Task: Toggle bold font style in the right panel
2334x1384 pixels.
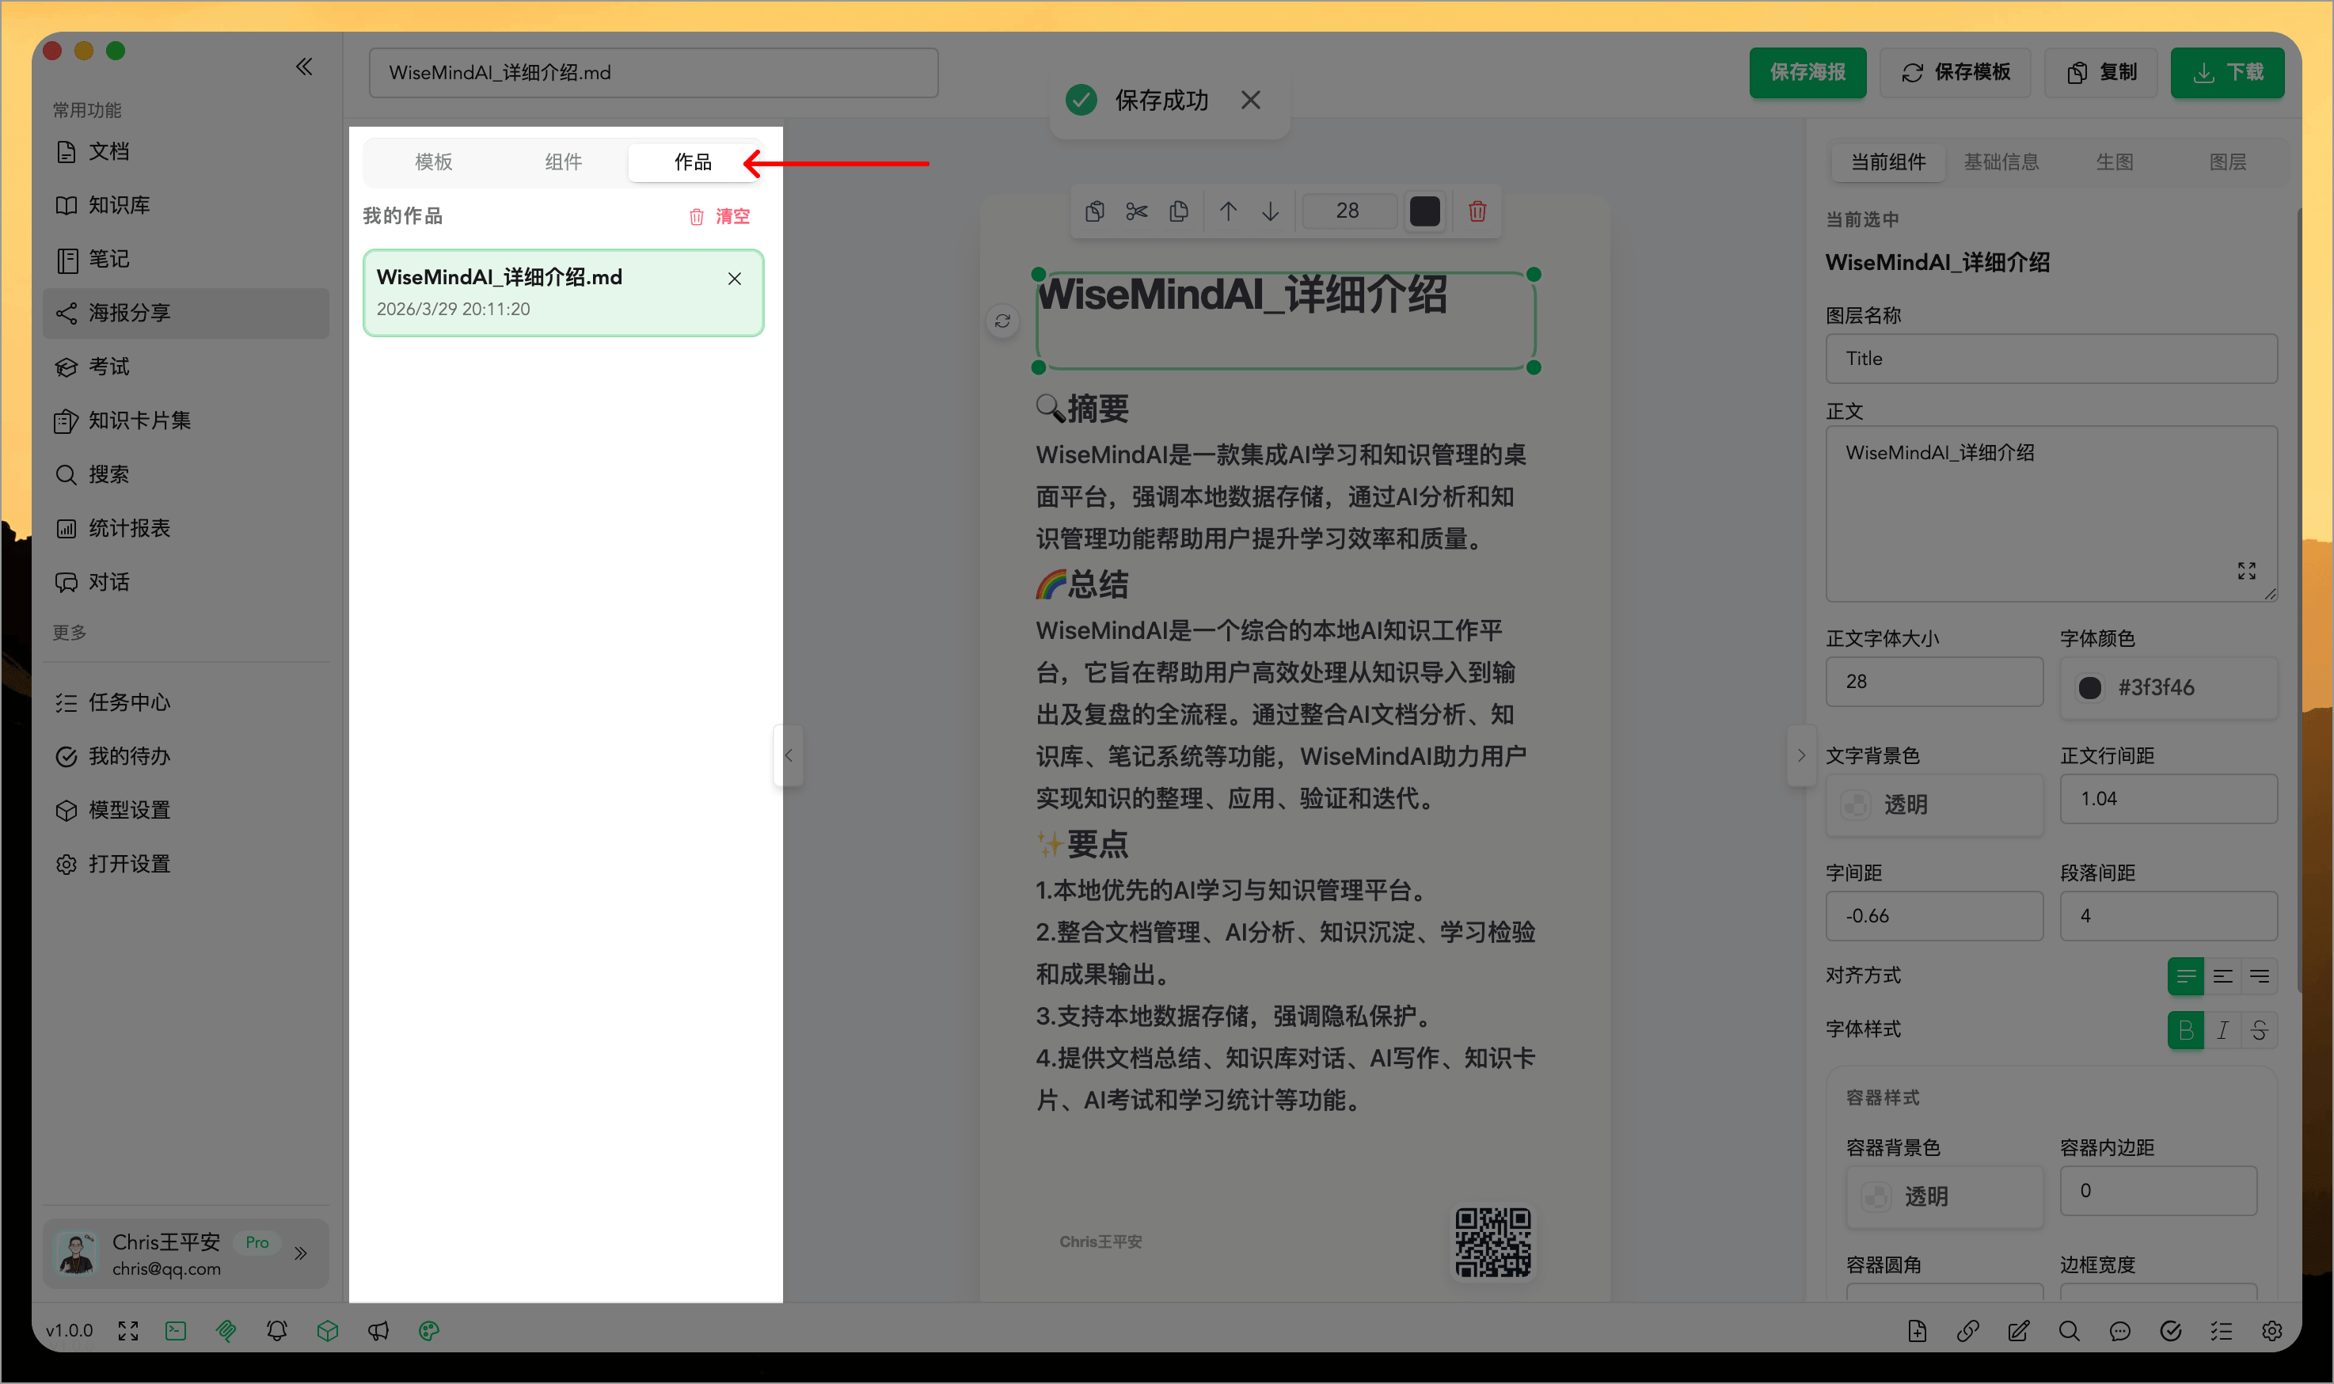Action: pos(2186,1031)
